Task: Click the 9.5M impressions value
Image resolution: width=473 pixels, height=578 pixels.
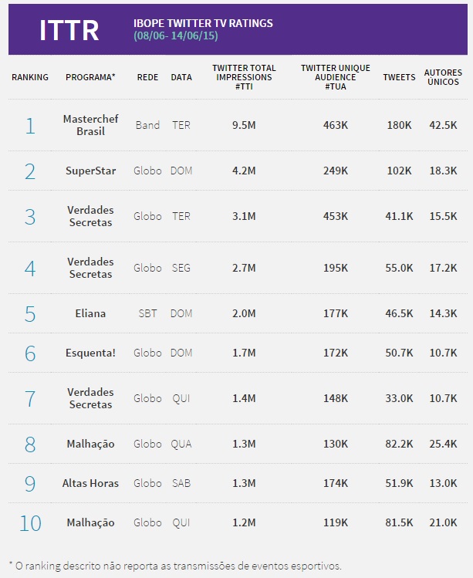Action: [244, 125]
